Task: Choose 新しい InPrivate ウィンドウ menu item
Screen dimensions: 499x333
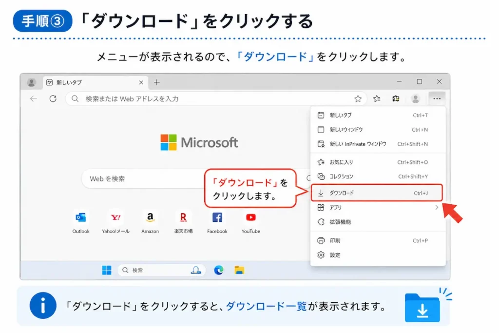Action: [378, 144]
